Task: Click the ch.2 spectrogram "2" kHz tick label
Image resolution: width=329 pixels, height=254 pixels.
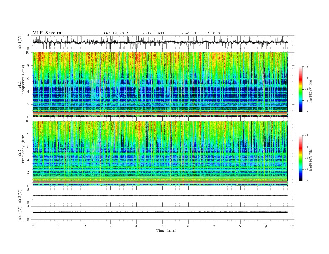Action: [29, 173]
